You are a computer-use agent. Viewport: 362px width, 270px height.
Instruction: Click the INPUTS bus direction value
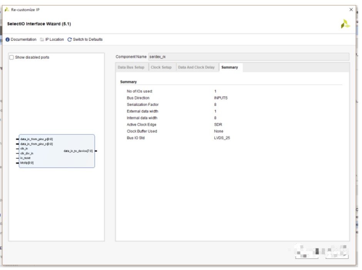tap(221, 98)
